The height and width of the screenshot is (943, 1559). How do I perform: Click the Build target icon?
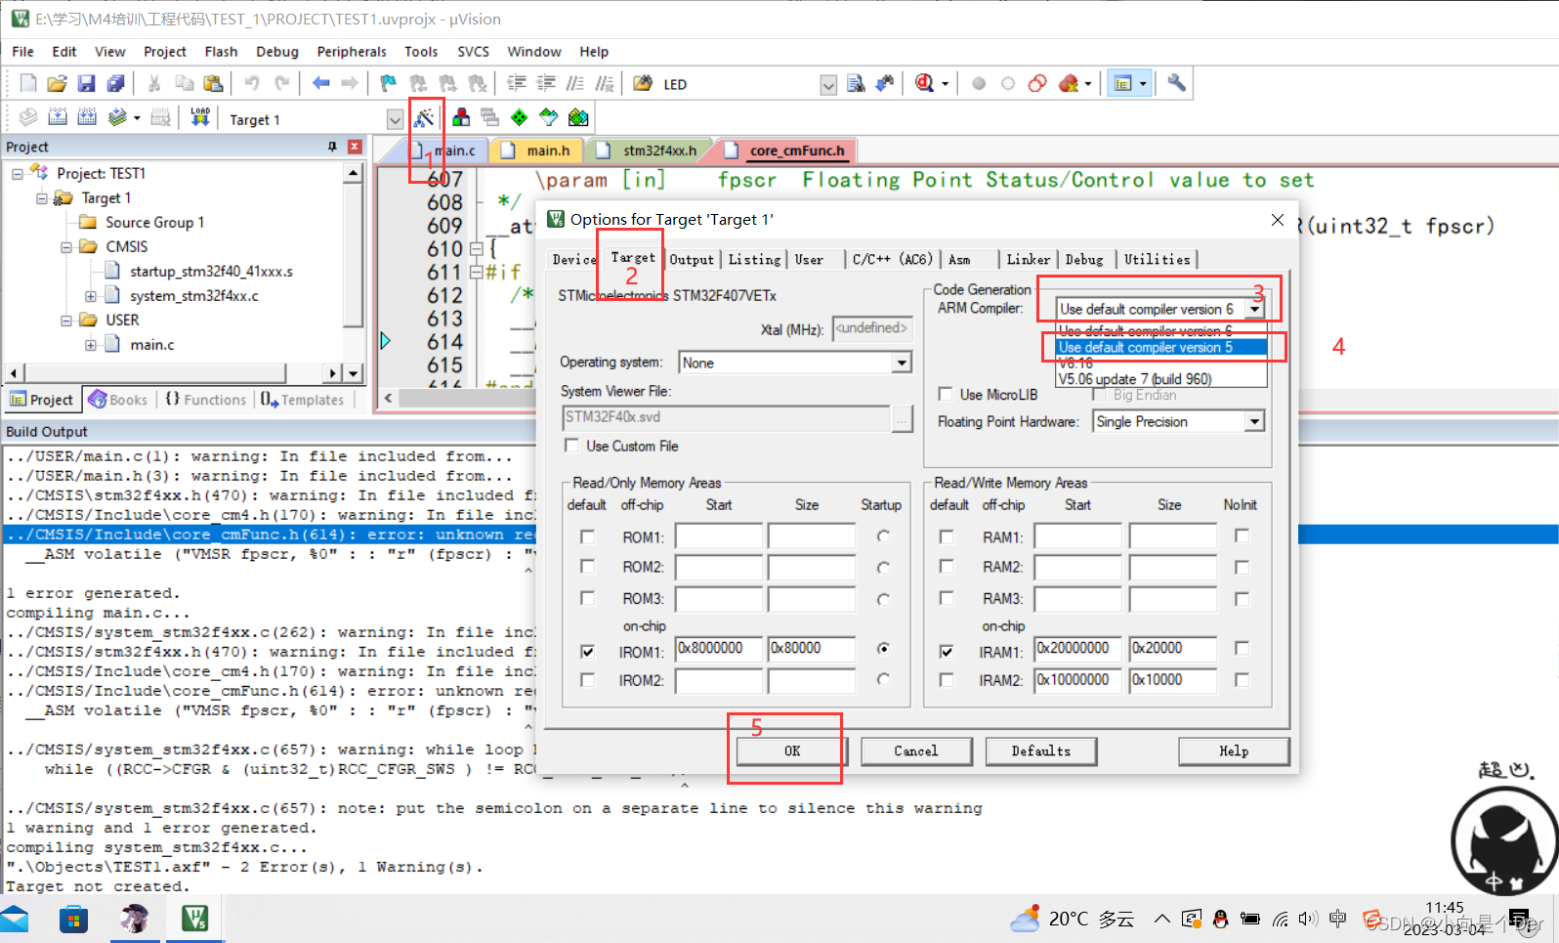click(x=58, y=118)
